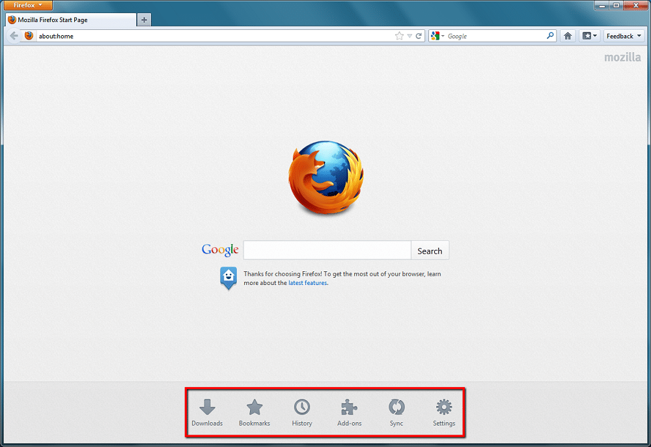Open the Bookmarks shortcut
The height and width of the screenshot is (447, 651).
pyautogui.click(x=254, y=413)
